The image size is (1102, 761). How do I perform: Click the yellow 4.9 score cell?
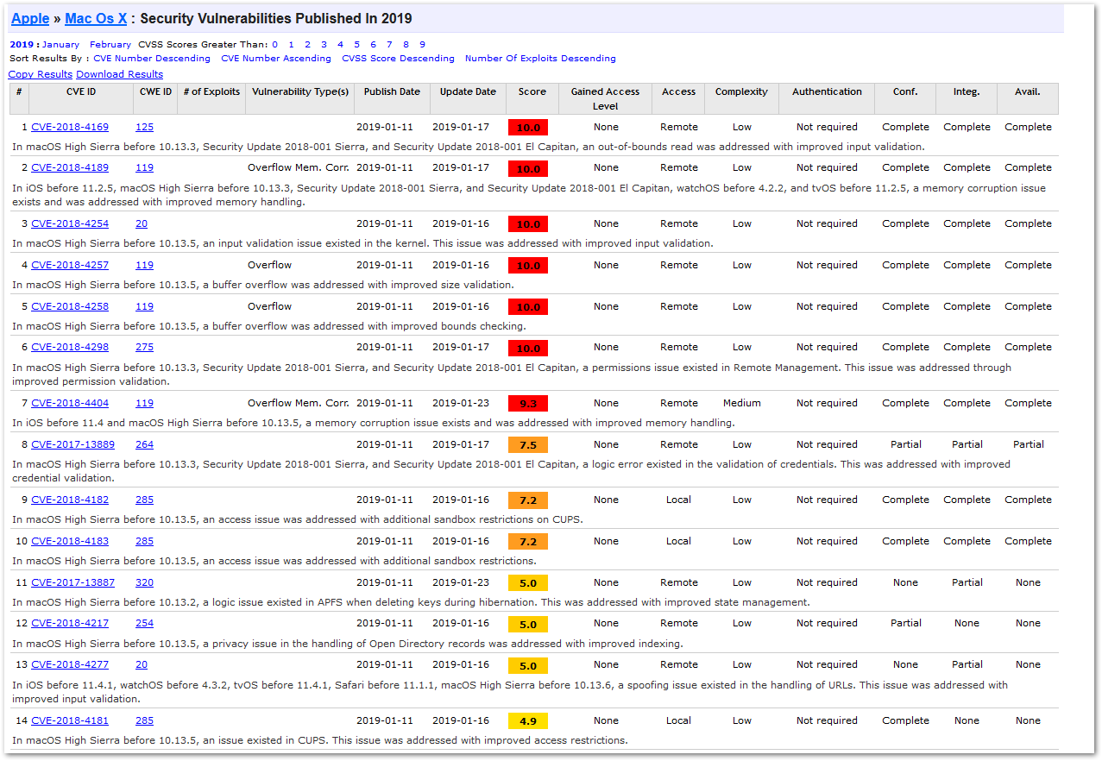[x=528, y=721]
